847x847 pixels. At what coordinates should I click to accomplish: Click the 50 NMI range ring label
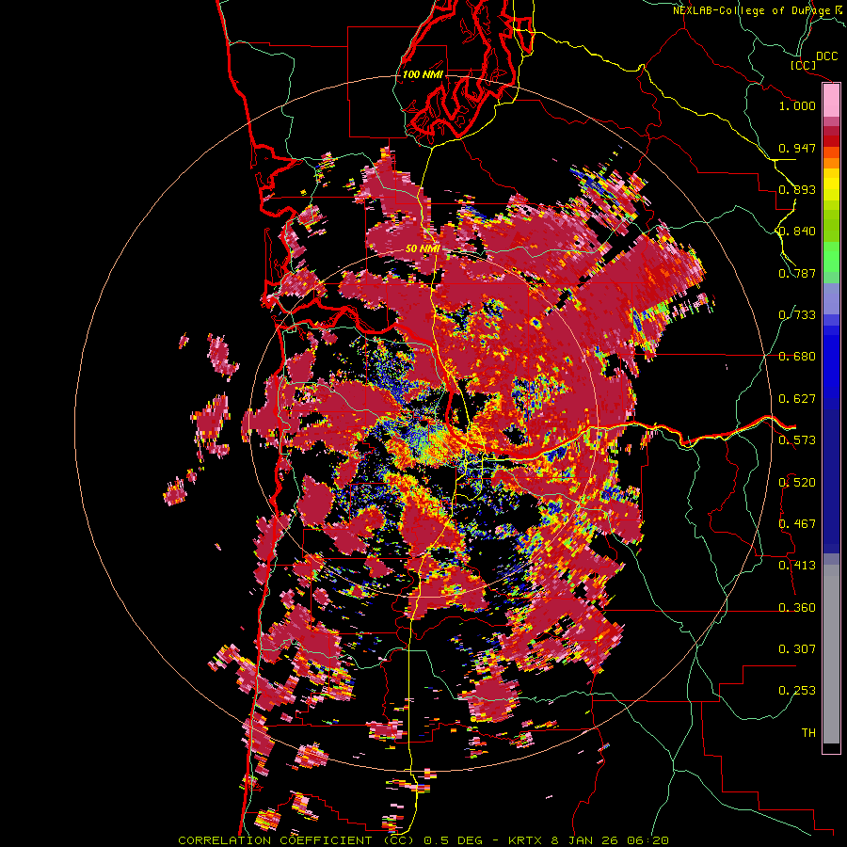422,249
